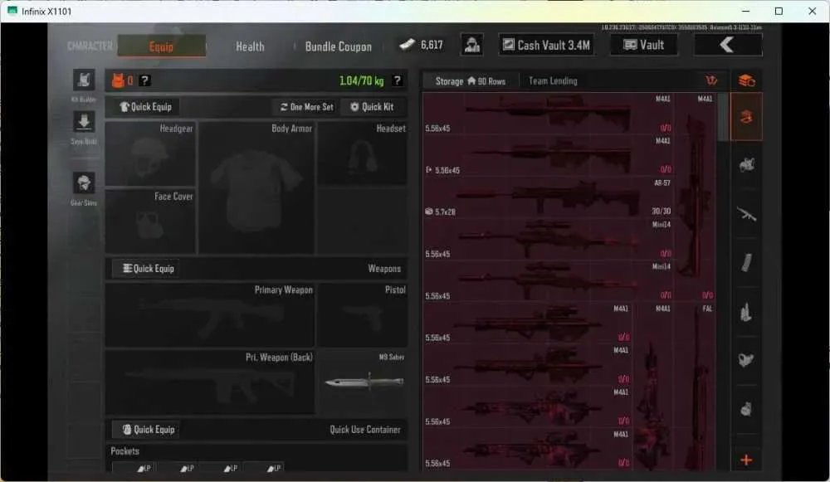Click the orange plus icon in storage sidebar
The height and width of the screenshot is (482, 830).
pos(746,460)
